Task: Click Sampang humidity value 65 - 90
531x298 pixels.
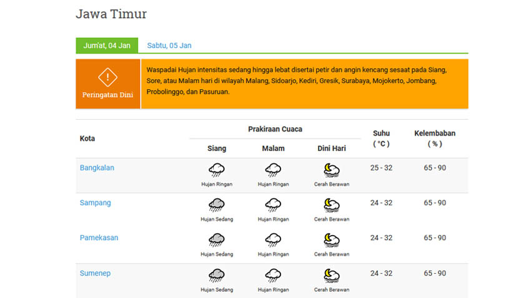Action: (x=435, y=203)
